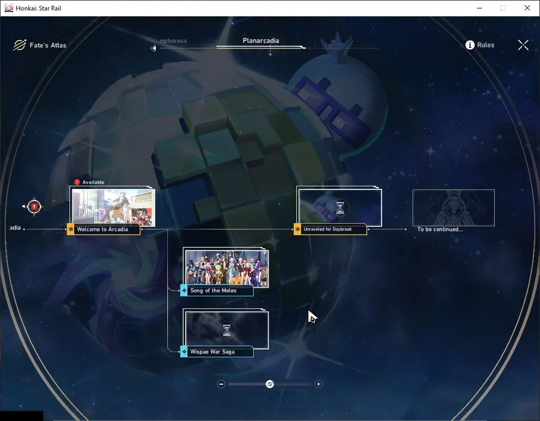The image size is (540, 421).
Task: Click the orange icon on Welcome to Arcadia
Action: (71, 229)
